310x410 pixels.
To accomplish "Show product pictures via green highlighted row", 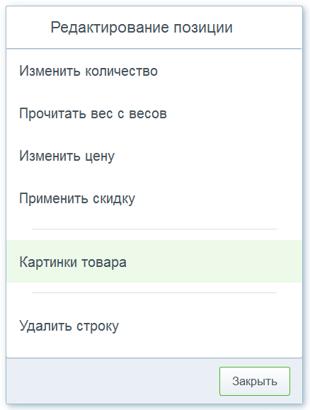I will click(154, 261).
